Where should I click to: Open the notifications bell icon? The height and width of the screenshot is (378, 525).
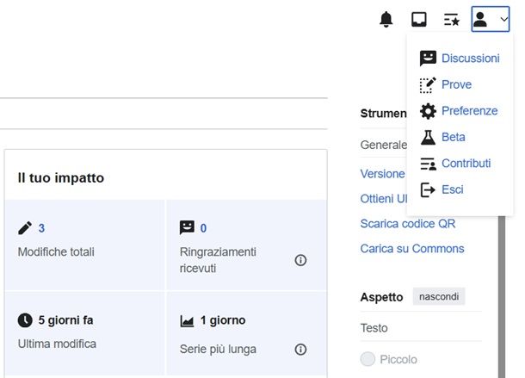coord(386,19)
